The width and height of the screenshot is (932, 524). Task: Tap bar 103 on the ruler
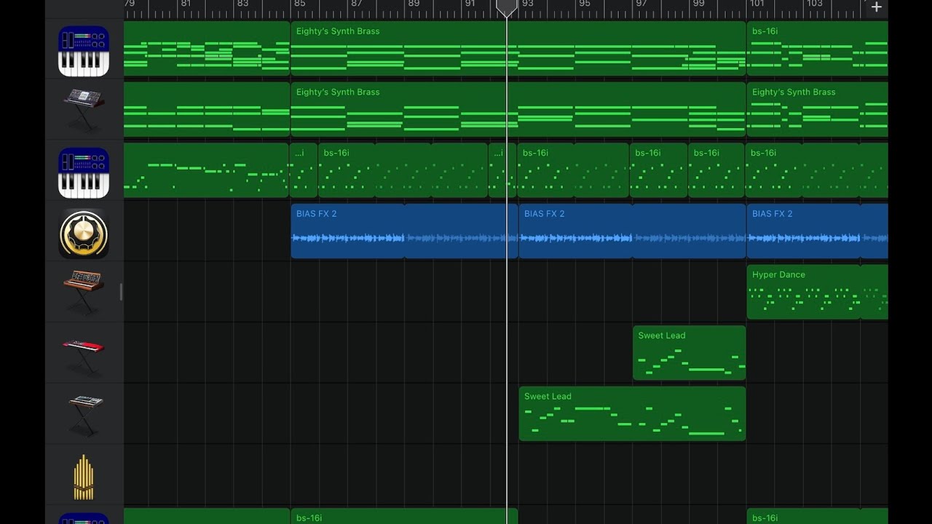(814, 4)
